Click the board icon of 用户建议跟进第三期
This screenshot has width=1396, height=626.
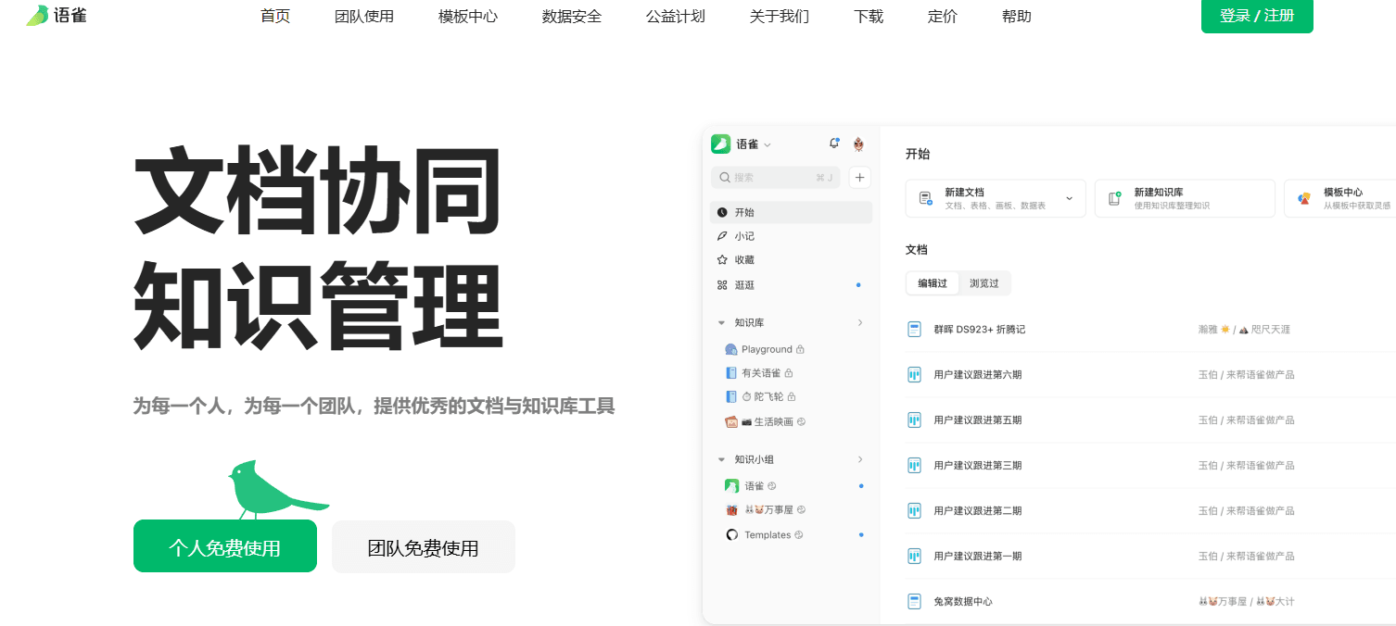[914, 465]
